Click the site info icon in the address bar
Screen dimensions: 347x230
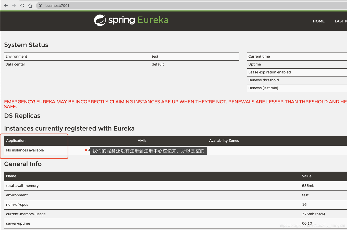point(40,6)
